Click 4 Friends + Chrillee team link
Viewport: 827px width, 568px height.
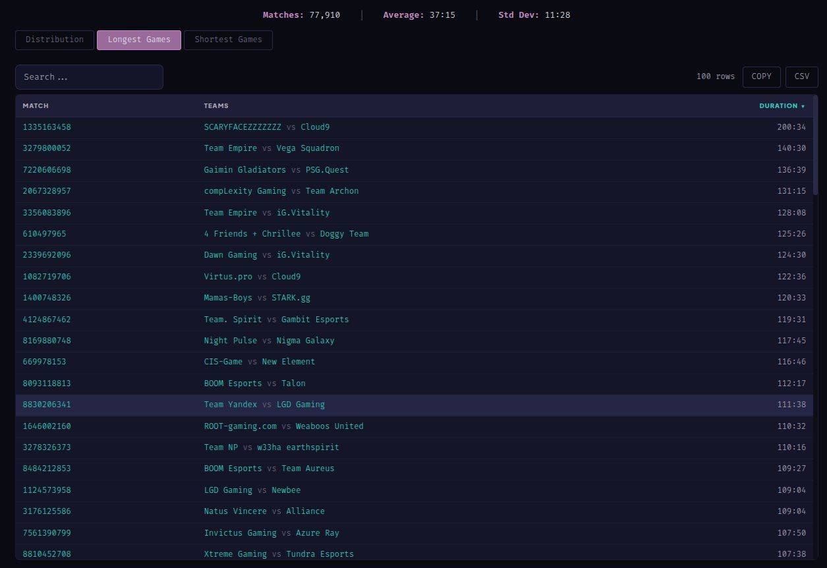(x=252, y=234)
